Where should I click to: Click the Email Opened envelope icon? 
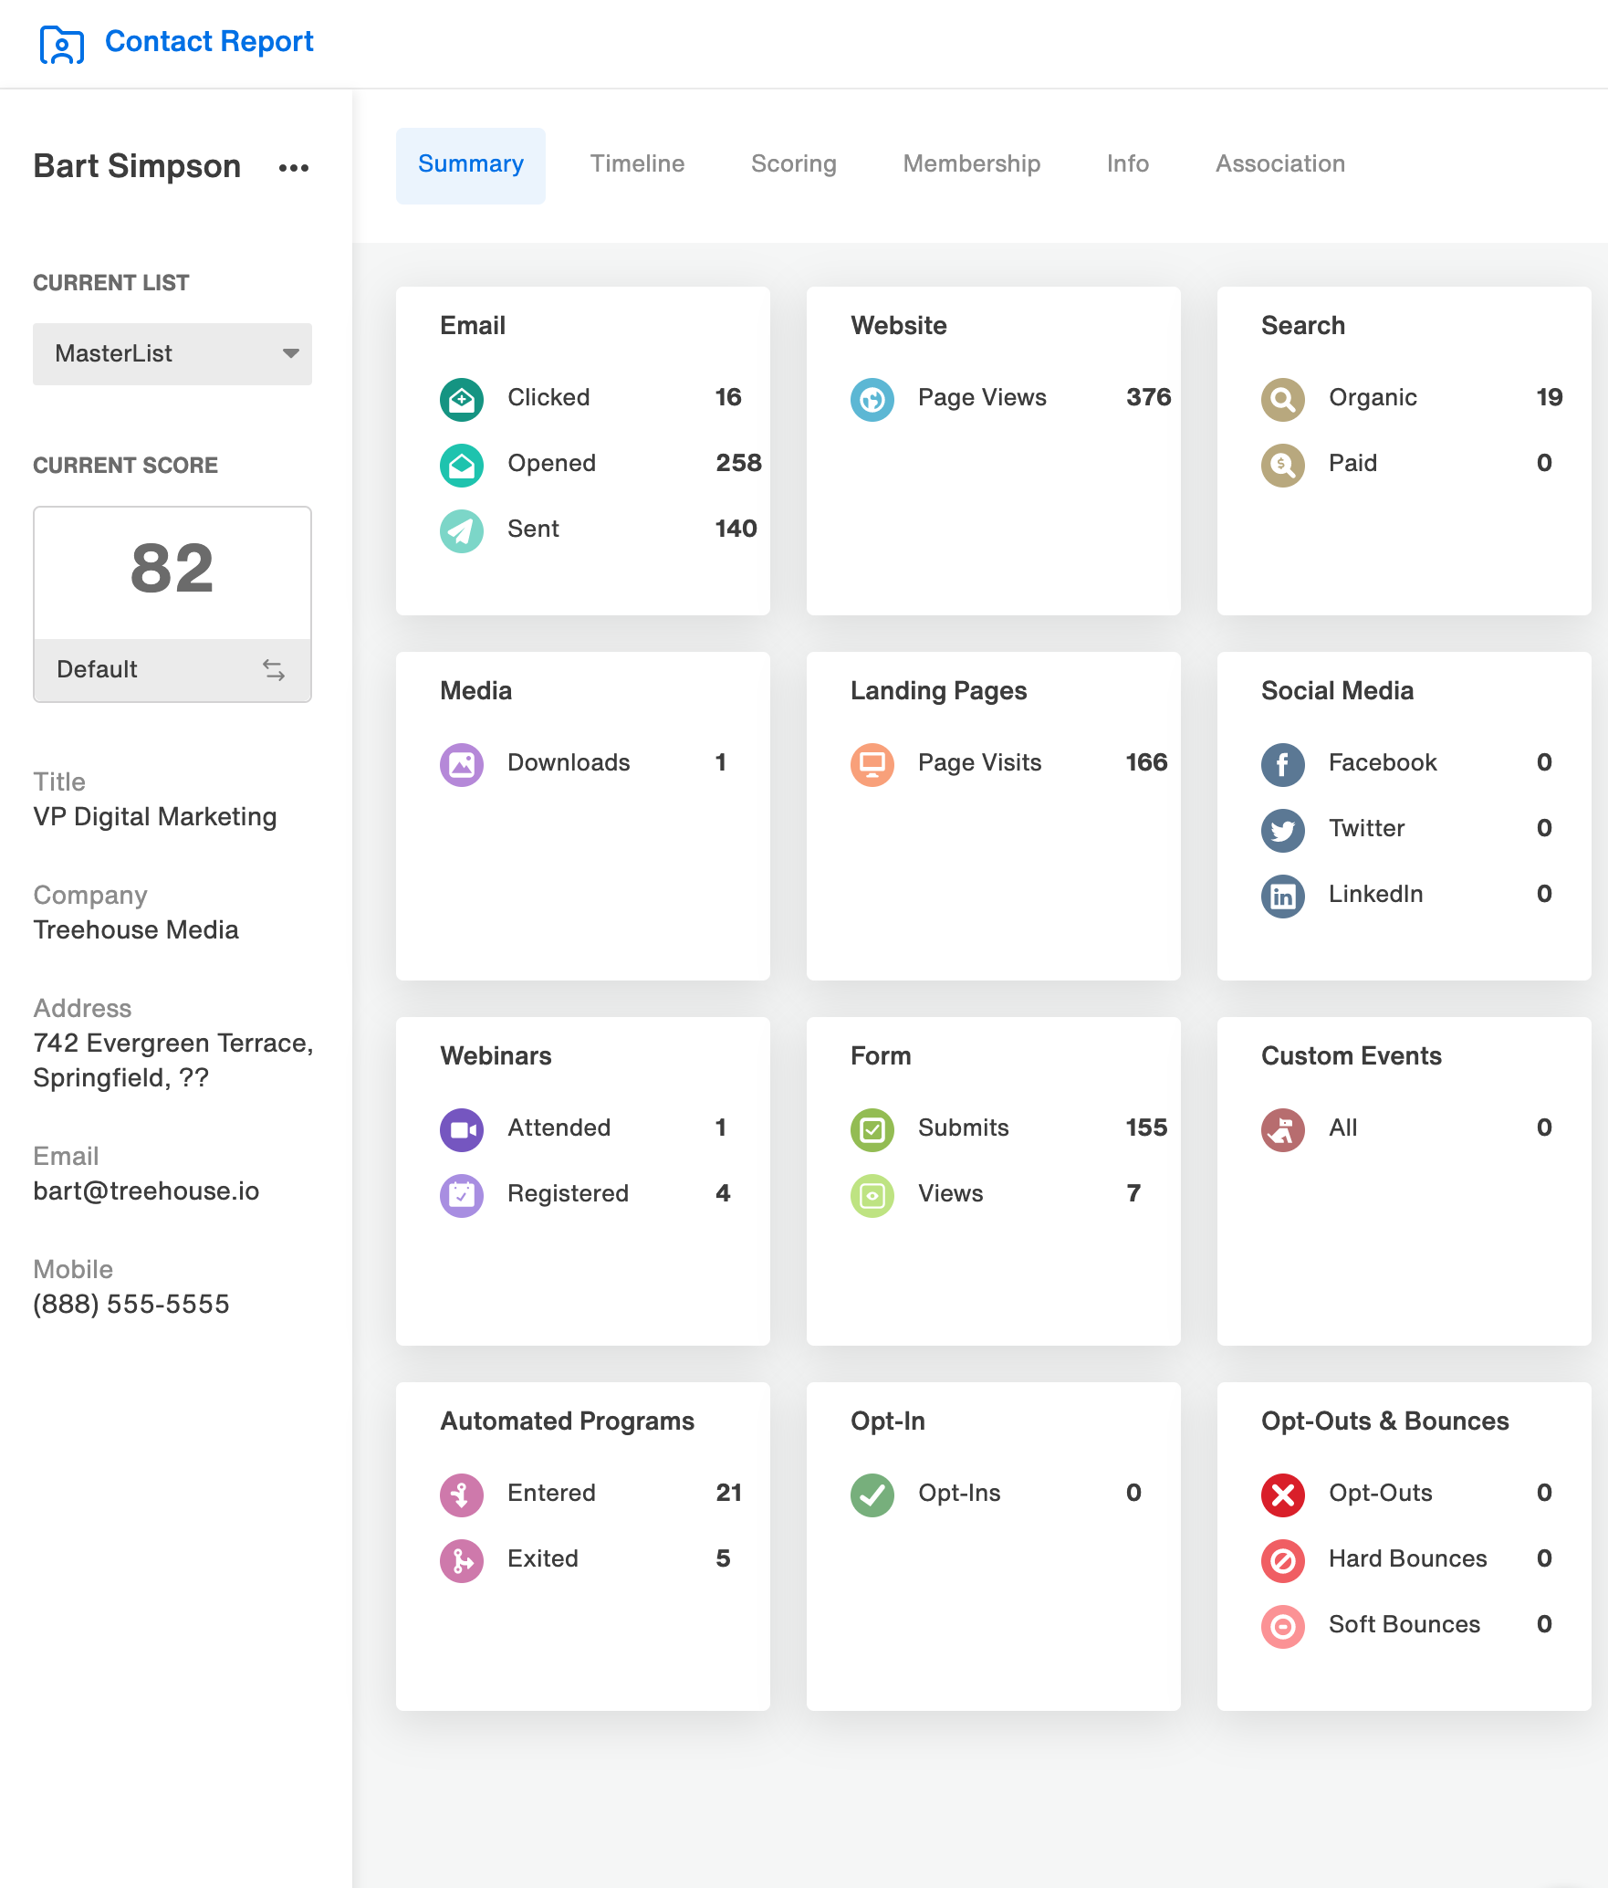tap(462, 465)
